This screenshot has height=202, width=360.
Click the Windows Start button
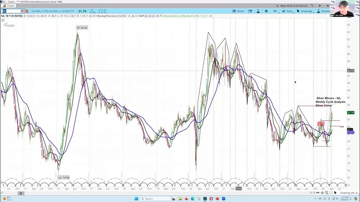[136, 199]
